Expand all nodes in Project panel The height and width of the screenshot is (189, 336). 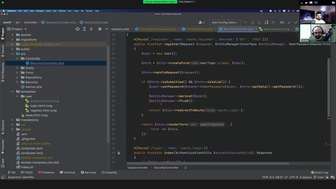[x=84, y=29]
